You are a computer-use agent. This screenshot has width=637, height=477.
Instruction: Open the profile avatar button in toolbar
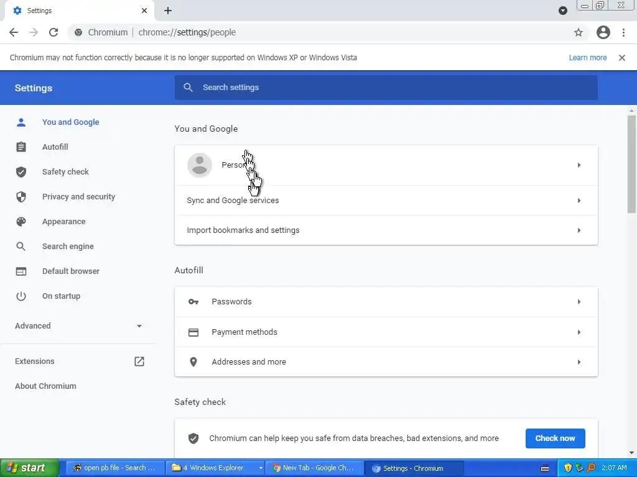(603, 32)
